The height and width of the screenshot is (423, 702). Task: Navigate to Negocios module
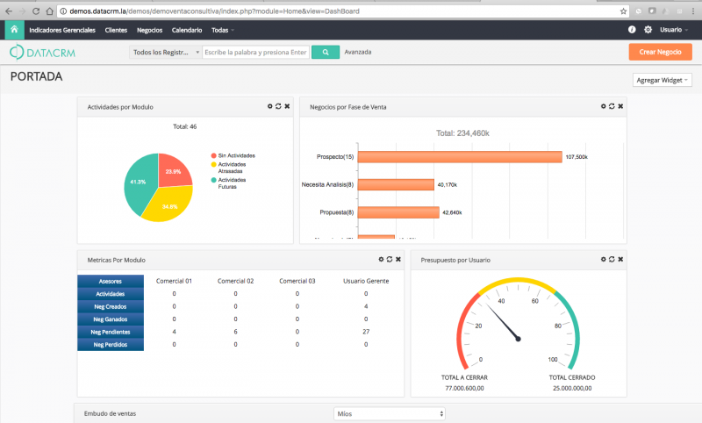[x=149, y=30]
